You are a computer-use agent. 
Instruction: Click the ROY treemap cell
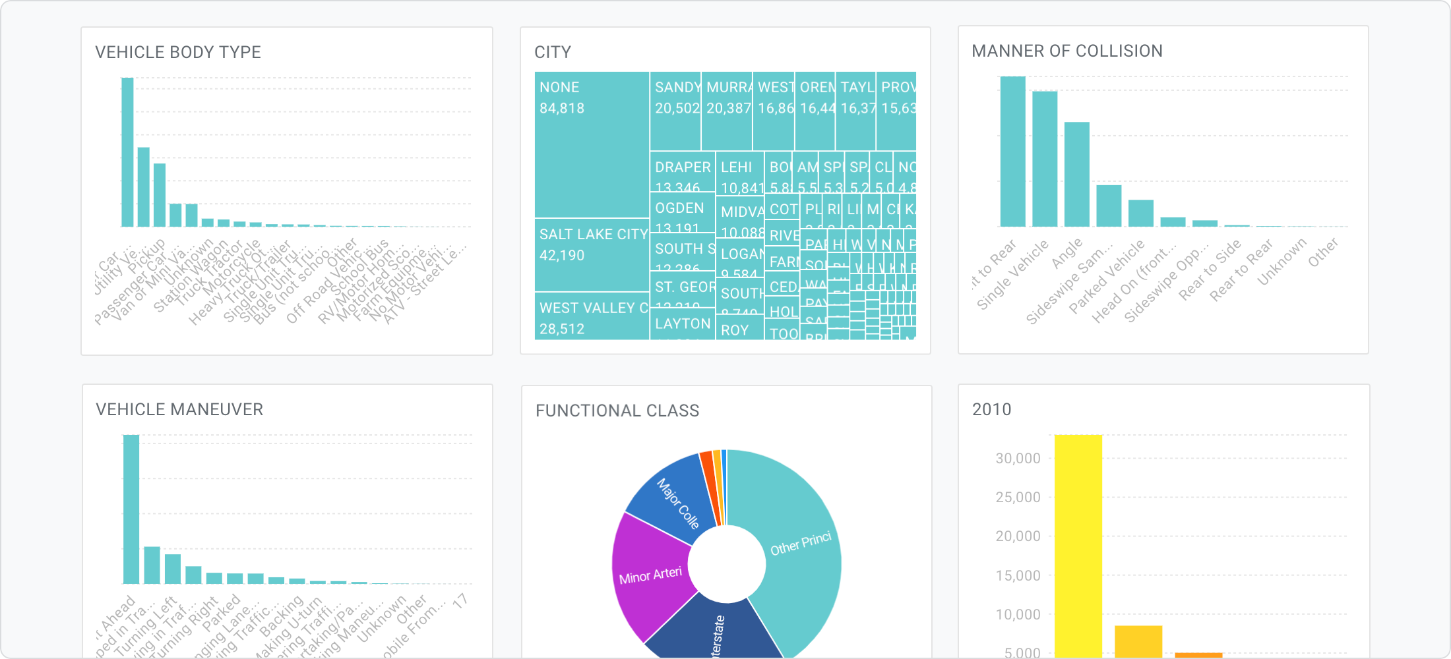point(740,329)
